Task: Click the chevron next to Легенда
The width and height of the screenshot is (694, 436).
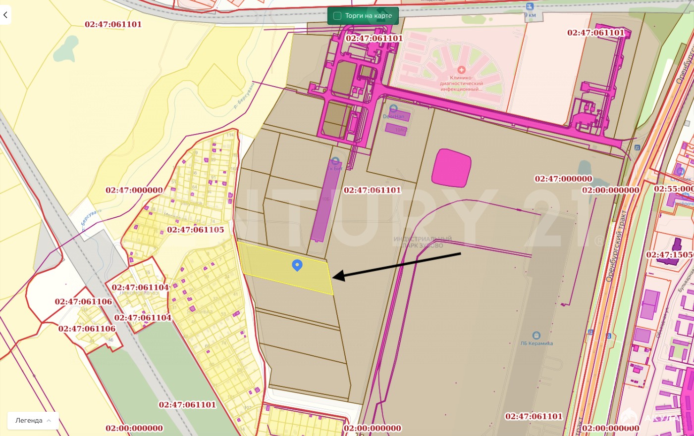Action: (49, 420)
